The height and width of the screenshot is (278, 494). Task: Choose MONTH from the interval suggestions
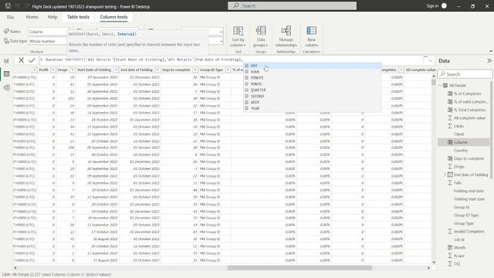click(312, 84)
